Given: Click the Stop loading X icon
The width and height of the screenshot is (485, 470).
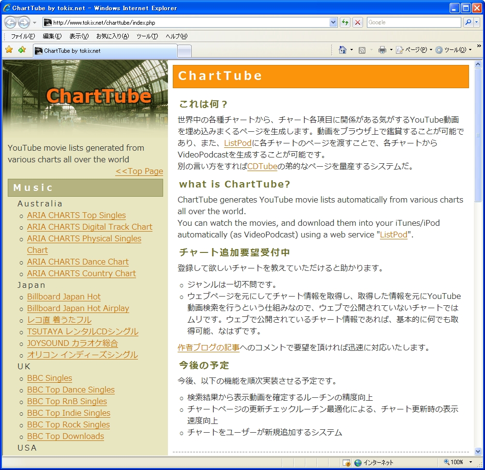Looking at the screenshot, I should [x=358, y=22].
